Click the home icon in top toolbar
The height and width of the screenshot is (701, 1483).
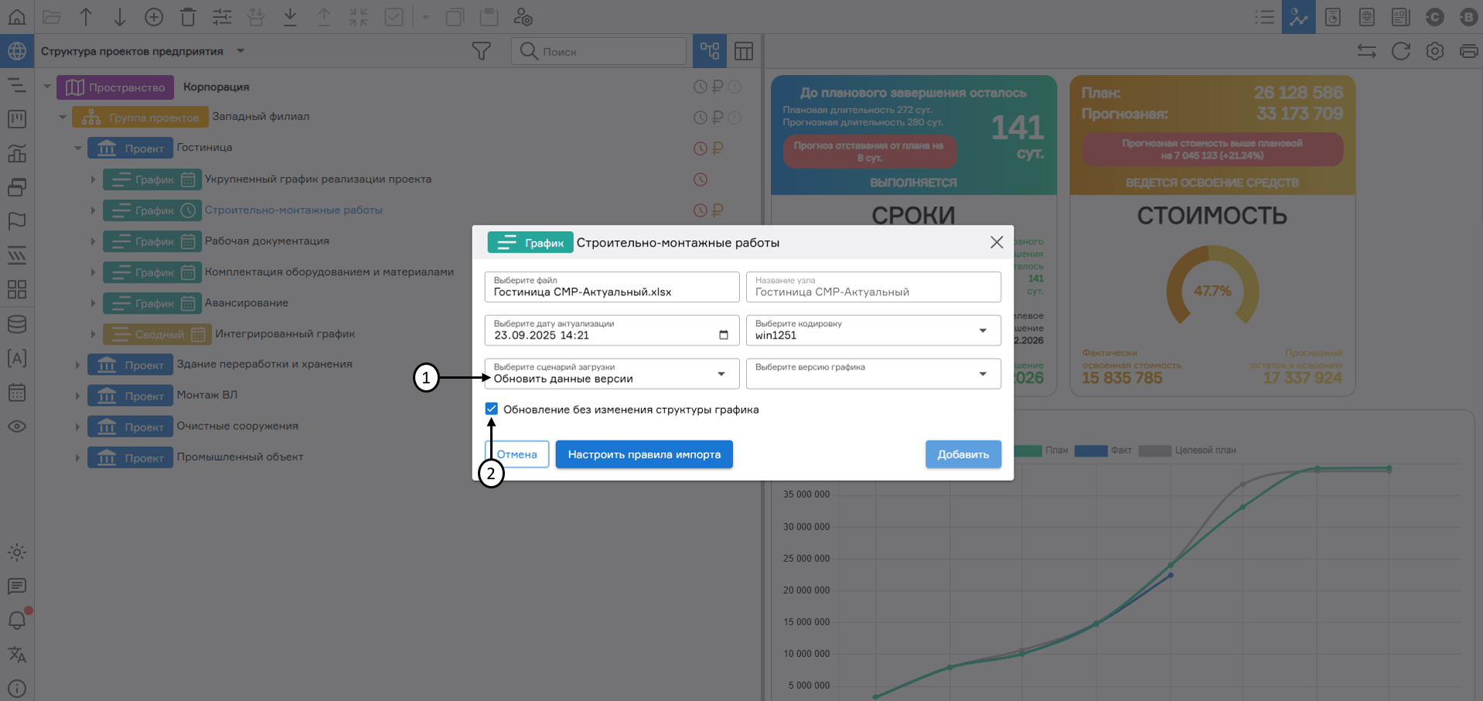(17, 17)
